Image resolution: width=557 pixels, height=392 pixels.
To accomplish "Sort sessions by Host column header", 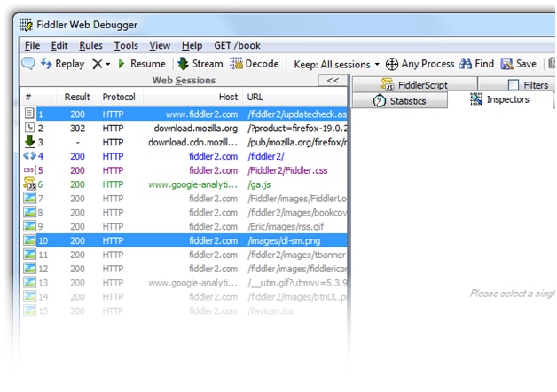I will pyautogui.click(x=228, y=97).
